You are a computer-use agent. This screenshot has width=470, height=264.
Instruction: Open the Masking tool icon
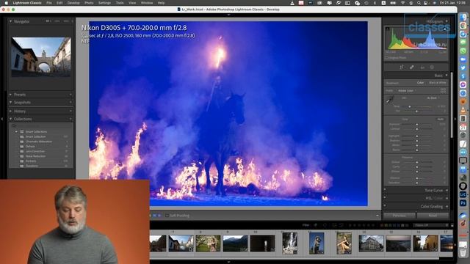coord(432,67)
